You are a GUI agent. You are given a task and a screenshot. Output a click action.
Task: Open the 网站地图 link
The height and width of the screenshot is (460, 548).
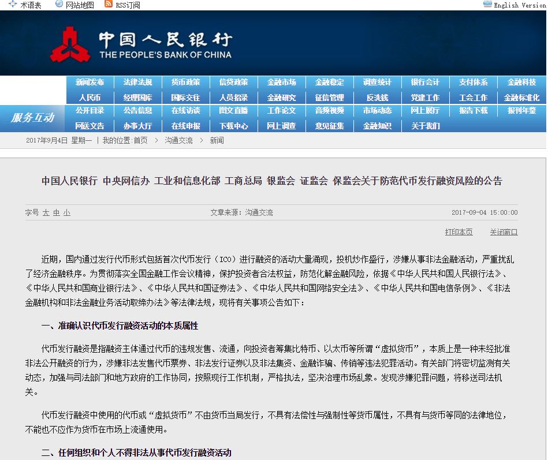80,5
